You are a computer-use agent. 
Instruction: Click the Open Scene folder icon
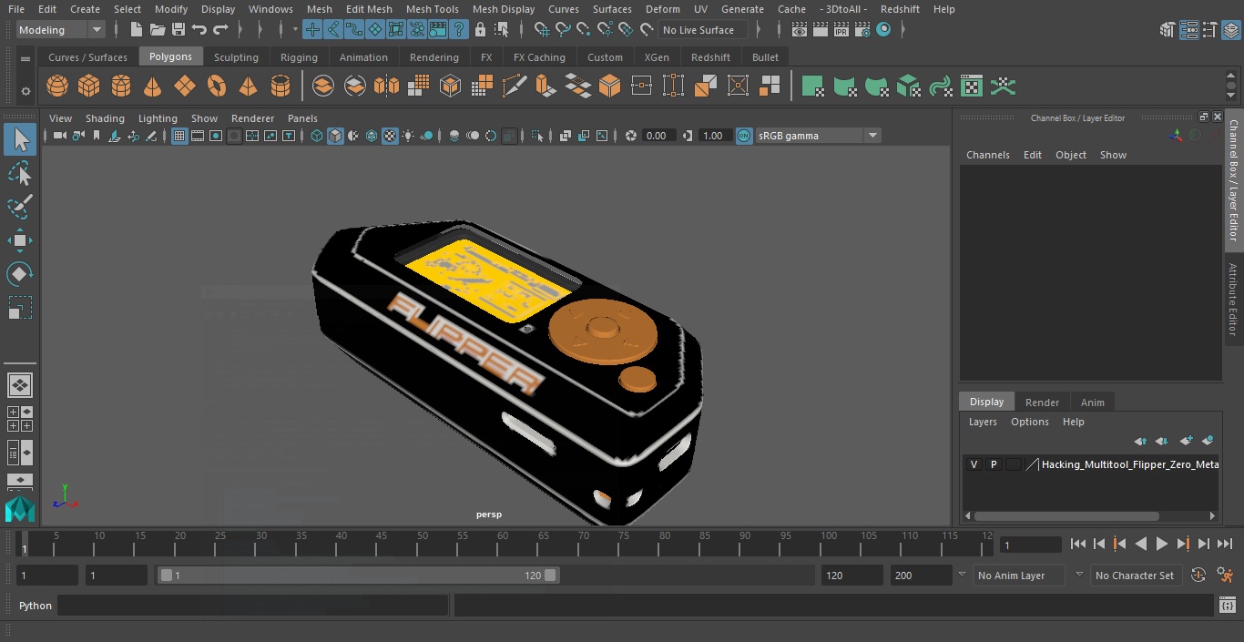tap(158, 30)
